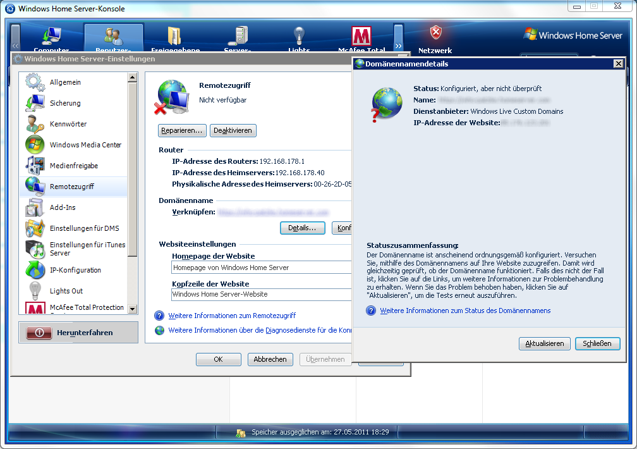Click 'Nicht verfügbar' remote access status
Viewport: 637px width, 449px height.
pos(222,100)
